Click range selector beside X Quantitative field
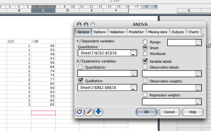The width and height of the screenshot is (211, 131). point(134,73)
